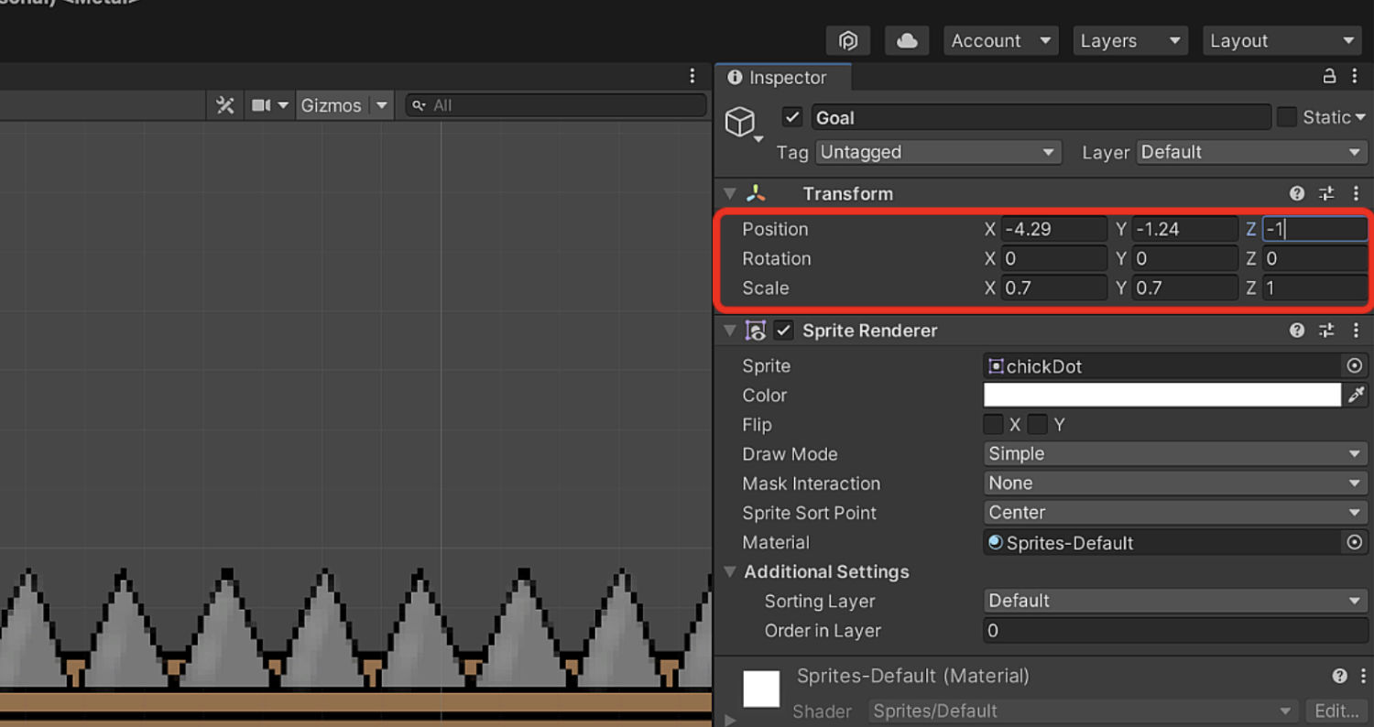Edit Position Y field value -1.24
Viewport: 1374px width, 727px height.
1184,229
